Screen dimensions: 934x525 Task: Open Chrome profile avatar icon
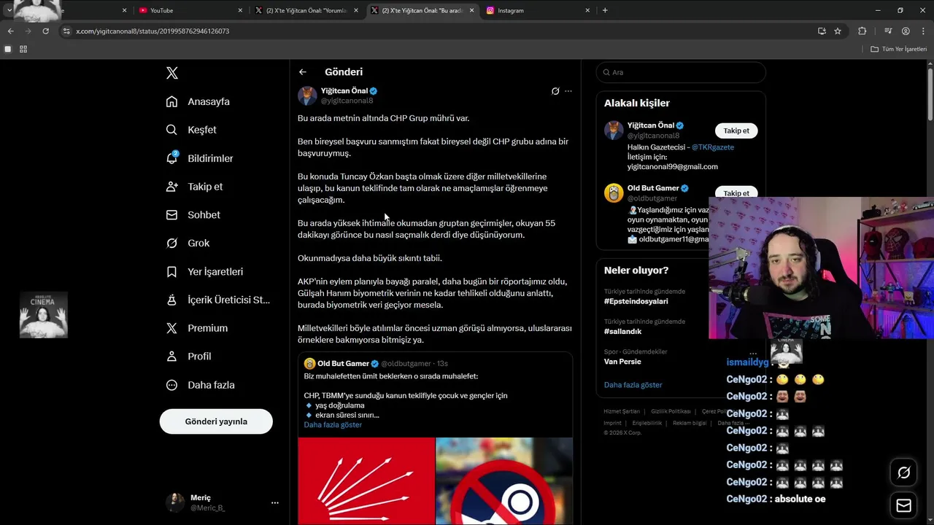point(906,31)
